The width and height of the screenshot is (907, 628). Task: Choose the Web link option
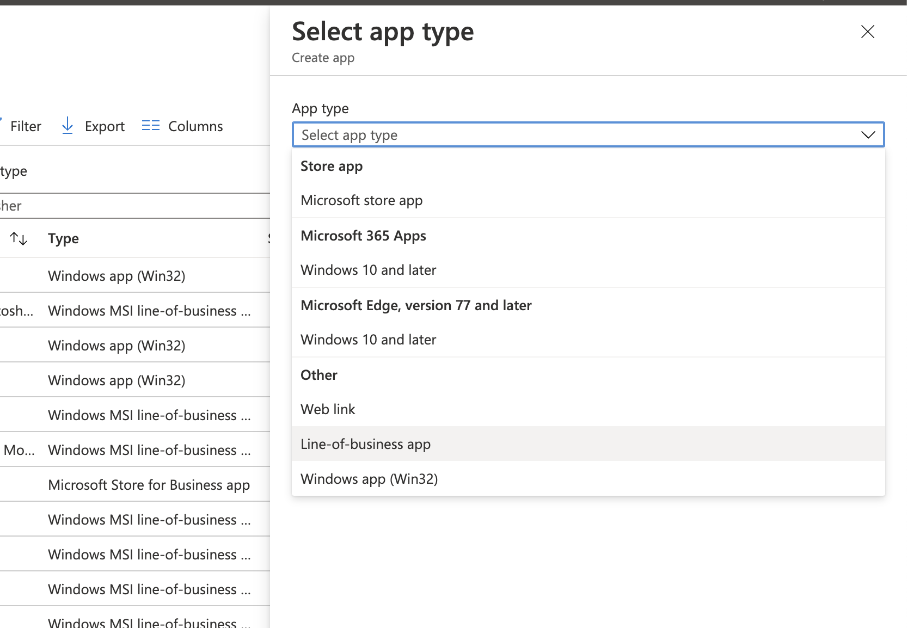pos(589,409)
